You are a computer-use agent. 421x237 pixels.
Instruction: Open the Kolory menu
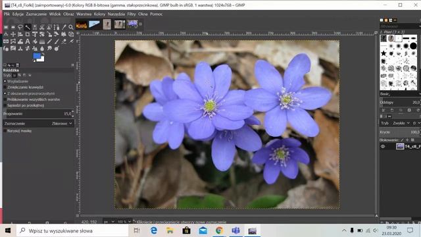pyautogui.click(x=99, y=14)
